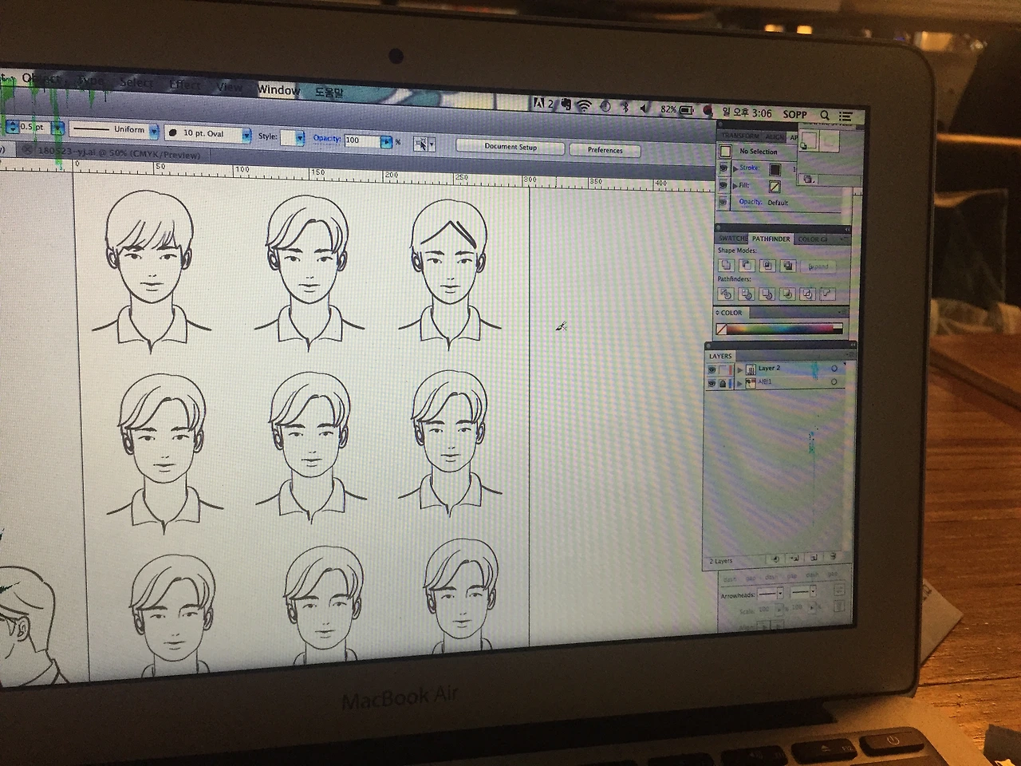Screen dimensions: 1021x766
Task: Click the blue Opacity link in control bar
Action: click(327, 138)
